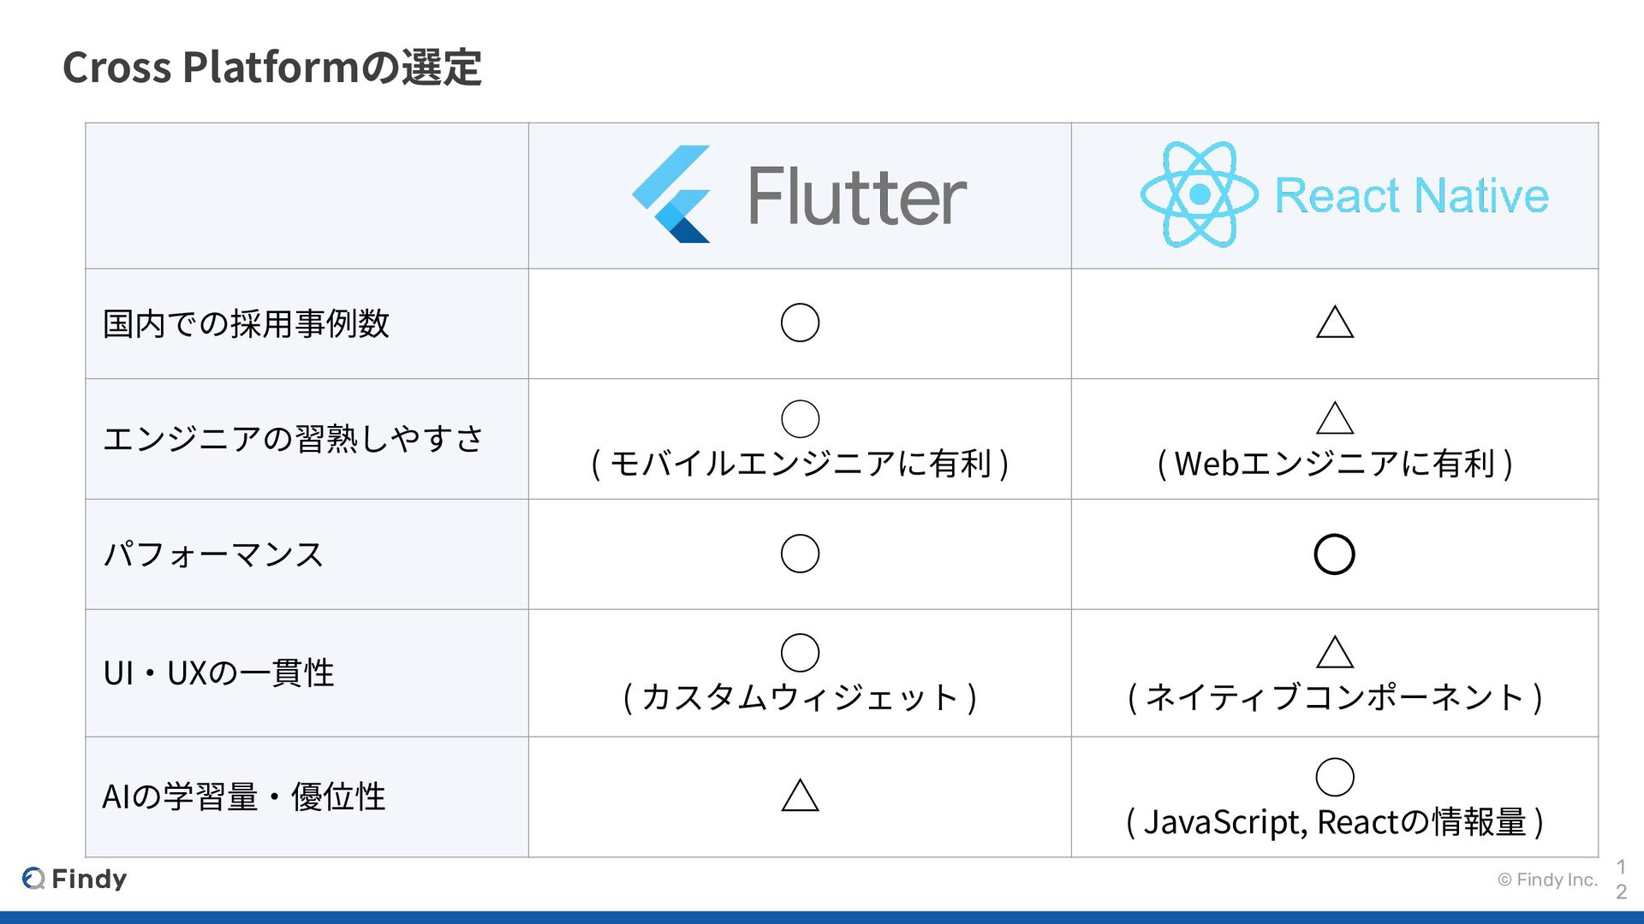Image resolution: width=1644 pixels, height=924 pixels.
Task: Select the AIの学習量・優位性 row label
Action: pos(244,797)
